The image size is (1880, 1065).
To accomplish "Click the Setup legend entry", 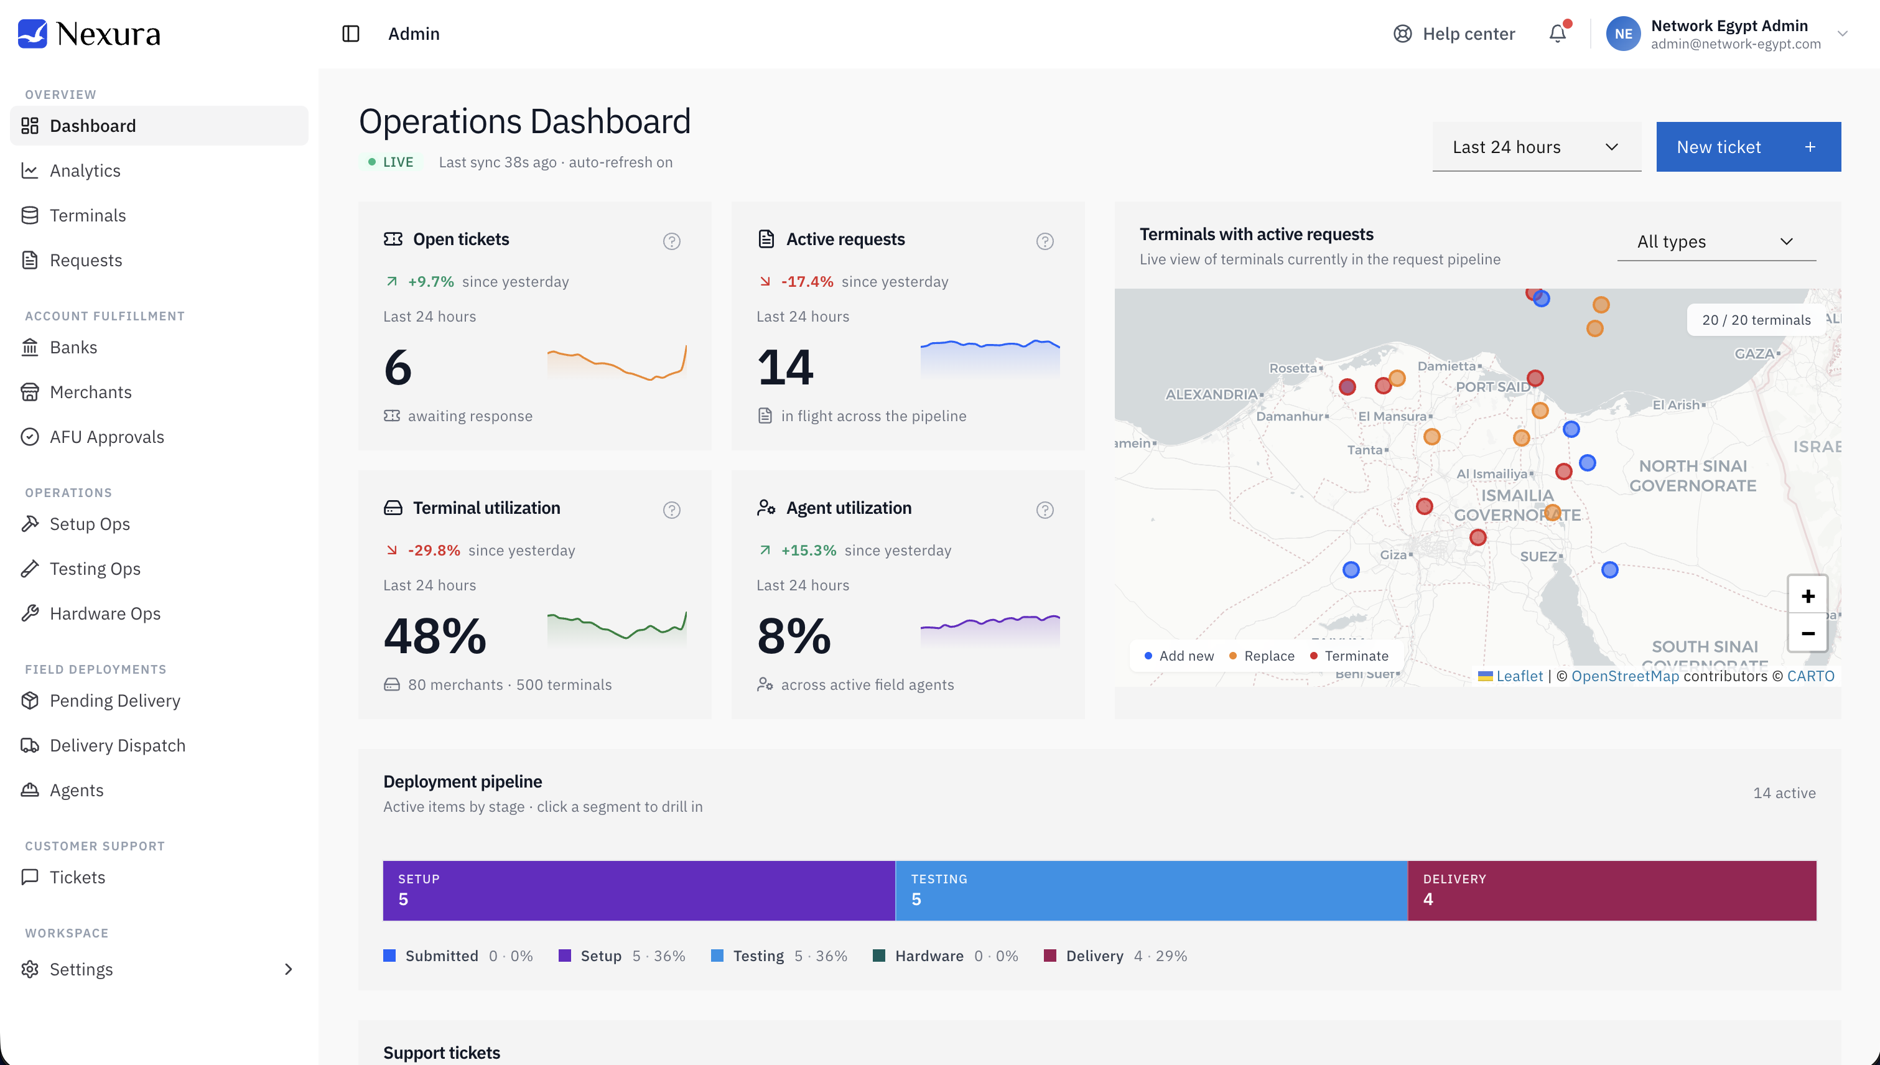I will (x=621, y=956).
